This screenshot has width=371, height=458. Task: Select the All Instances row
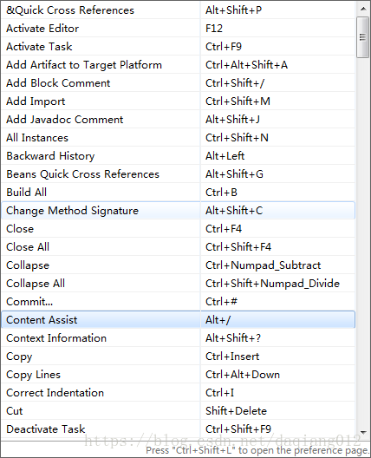[x=178, y=138]
